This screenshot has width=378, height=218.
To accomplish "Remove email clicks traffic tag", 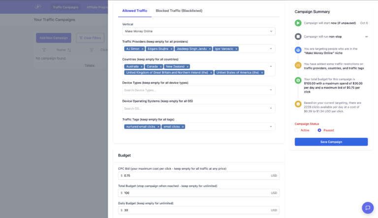I will pos(183,127).
